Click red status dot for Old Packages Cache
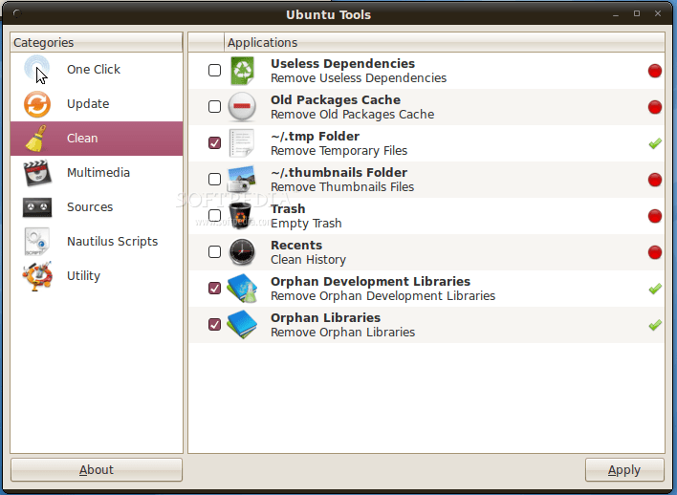Screen dimensions: 677x495 (655, 107)
